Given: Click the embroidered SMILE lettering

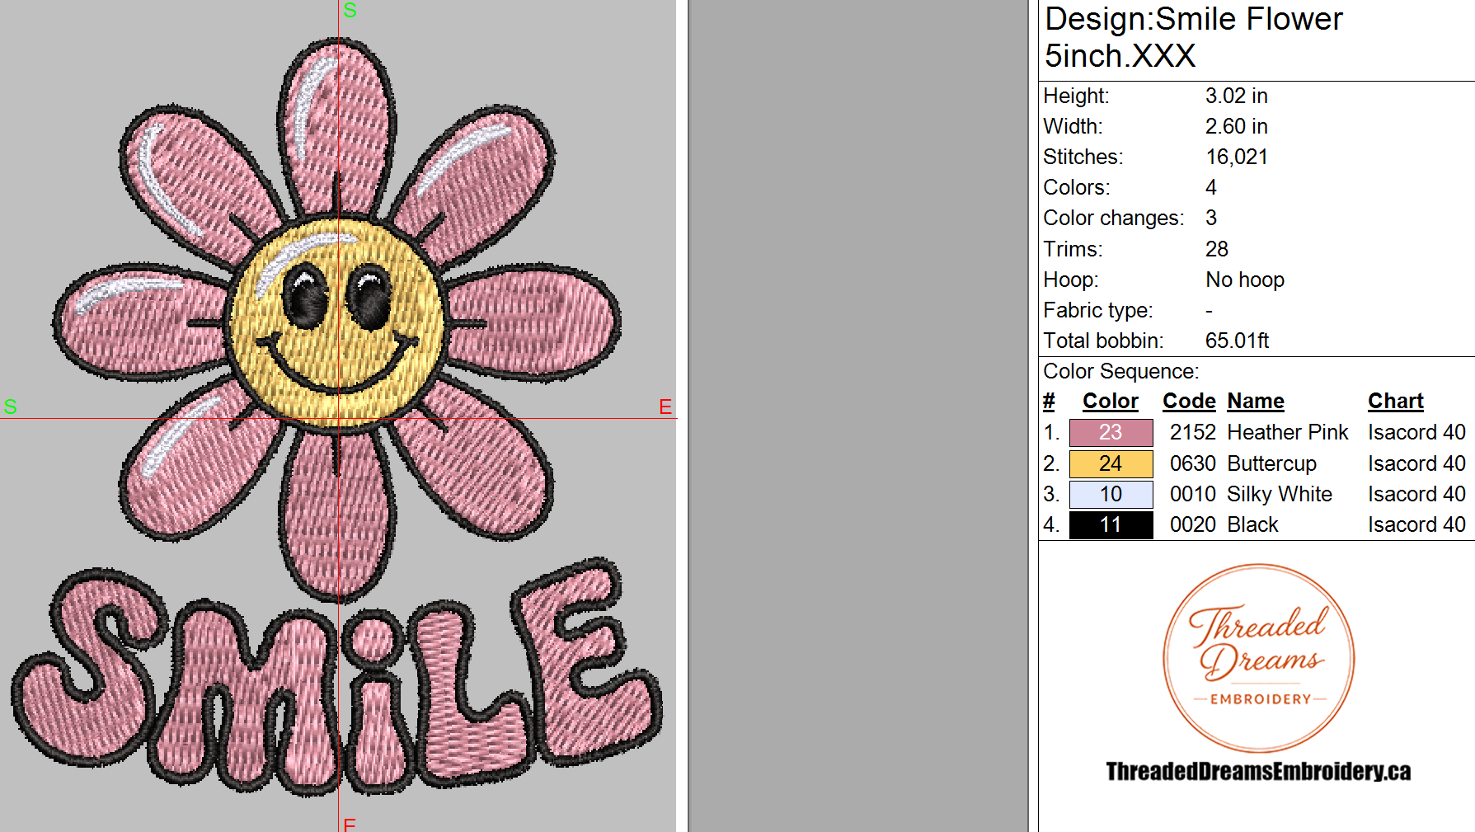Looking at the screenshot, I should click(x=336, y=678).
